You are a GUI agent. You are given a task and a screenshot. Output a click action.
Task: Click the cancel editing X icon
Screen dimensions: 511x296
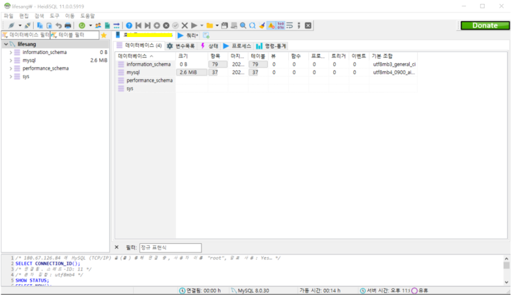[x=185, y=25]
